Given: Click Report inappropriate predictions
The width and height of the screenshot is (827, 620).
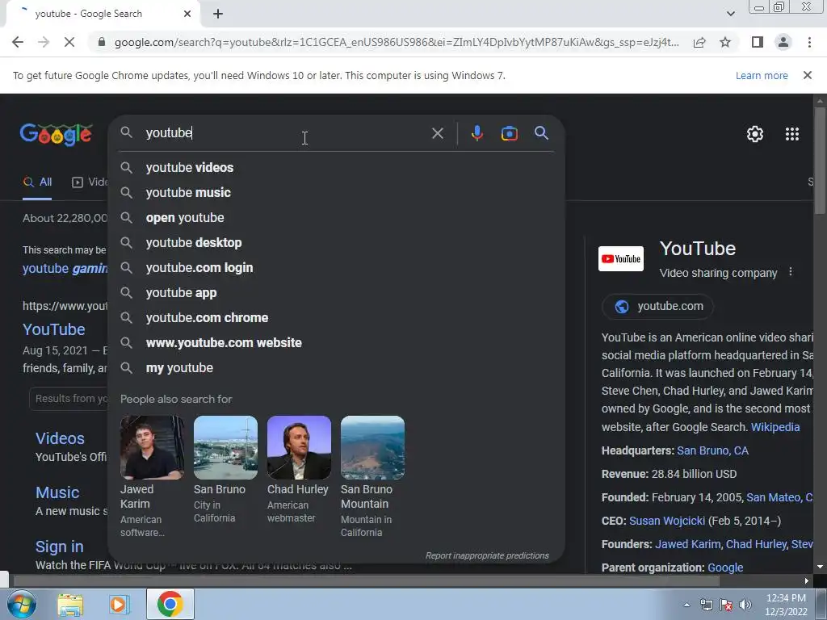Looking at the screenshot, I should [487, 555].
